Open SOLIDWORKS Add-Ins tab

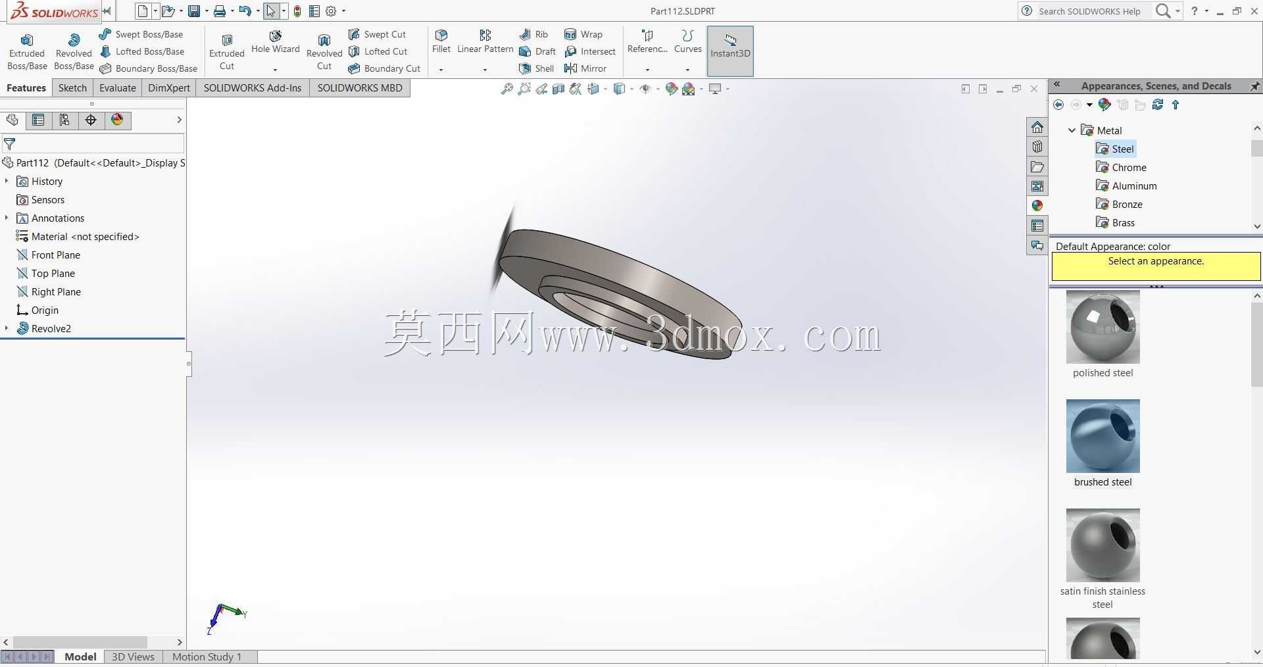(x=253, y=87)
